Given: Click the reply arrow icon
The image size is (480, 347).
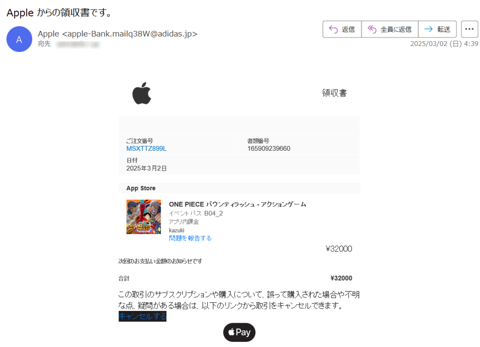Looking at the screenshot, I should pos(333,30).
